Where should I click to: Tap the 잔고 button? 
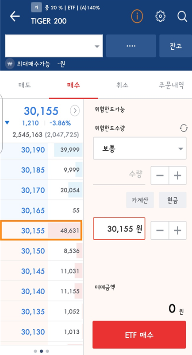(176, 46)
